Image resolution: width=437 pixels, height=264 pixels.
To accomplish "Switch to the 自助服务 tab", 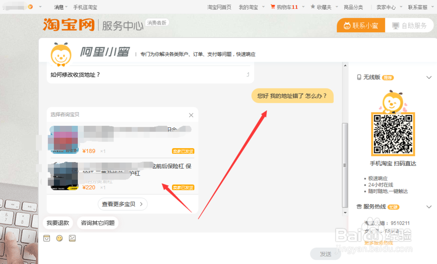I will (409, 25).
